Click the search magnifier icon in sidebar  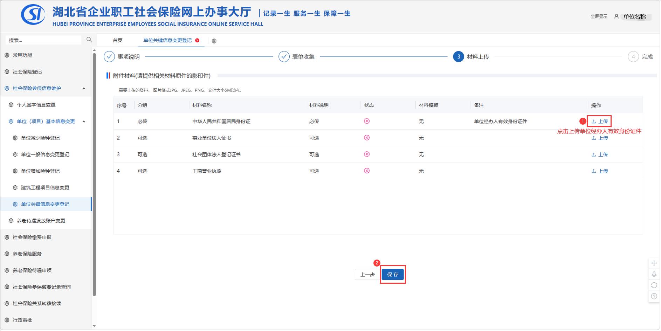coord(89,40)
